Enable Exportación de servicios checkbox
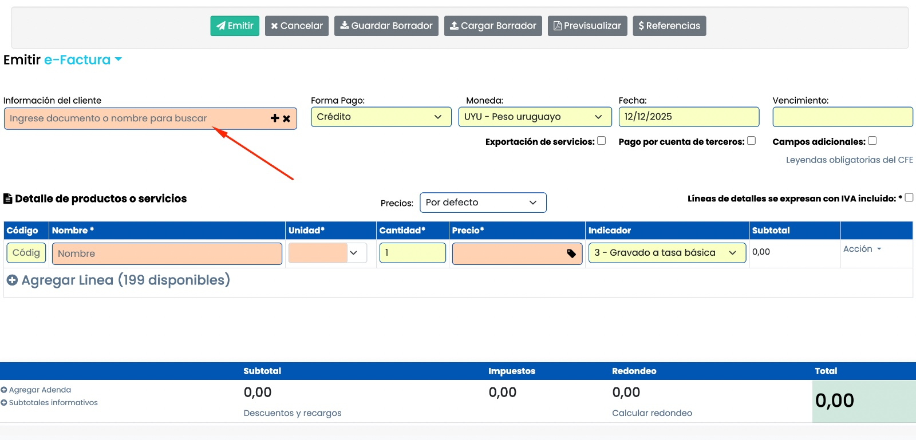This screenshot has height=440, width=916. 601,141
